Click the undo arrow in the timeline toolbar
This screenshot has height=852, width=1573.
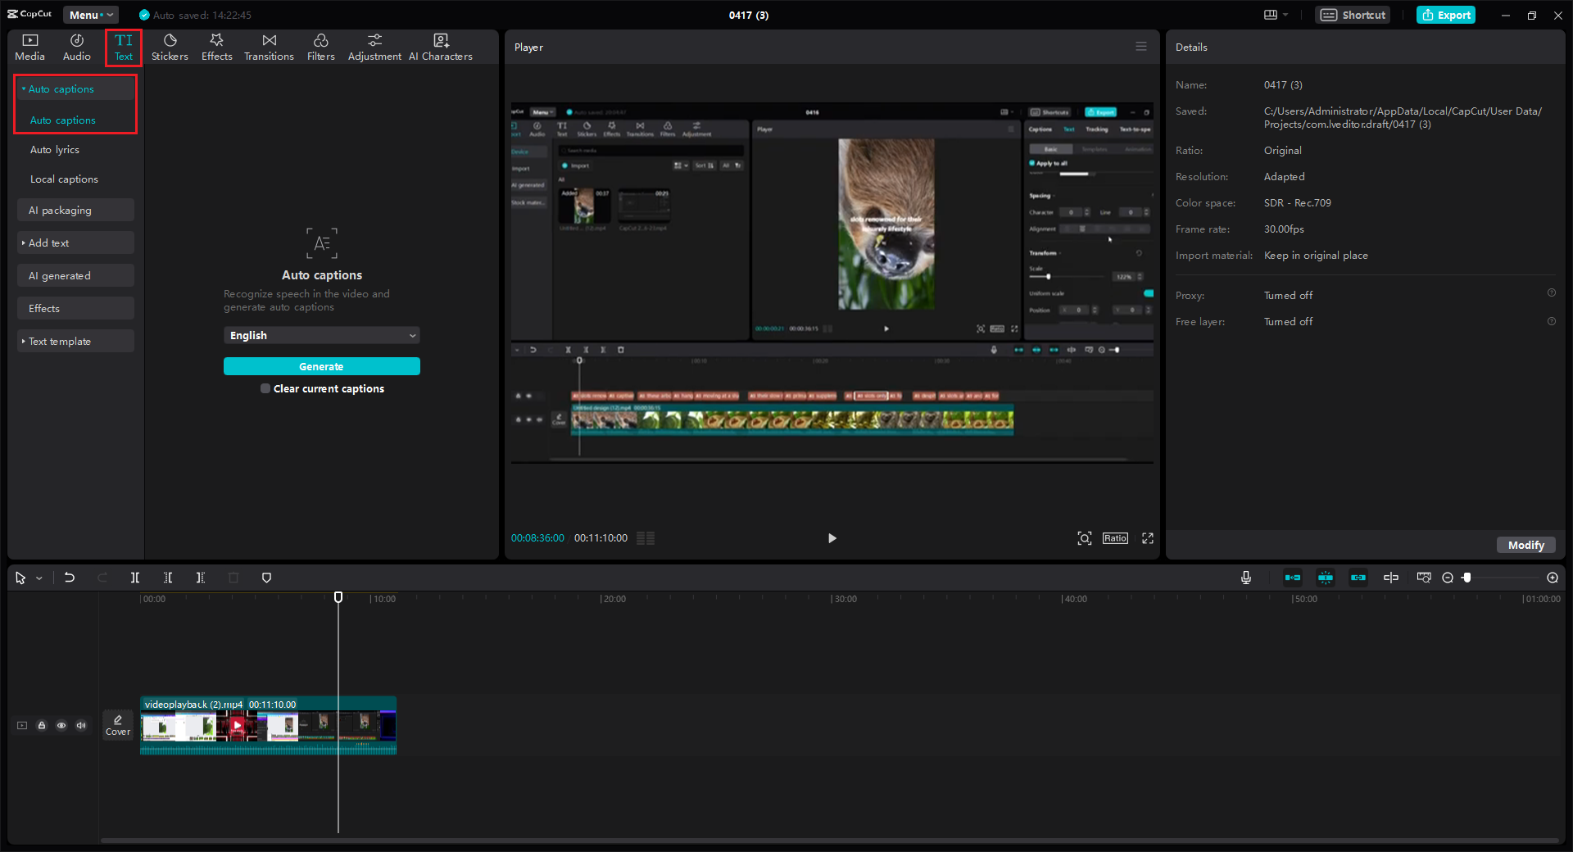(x=70, y=578)
